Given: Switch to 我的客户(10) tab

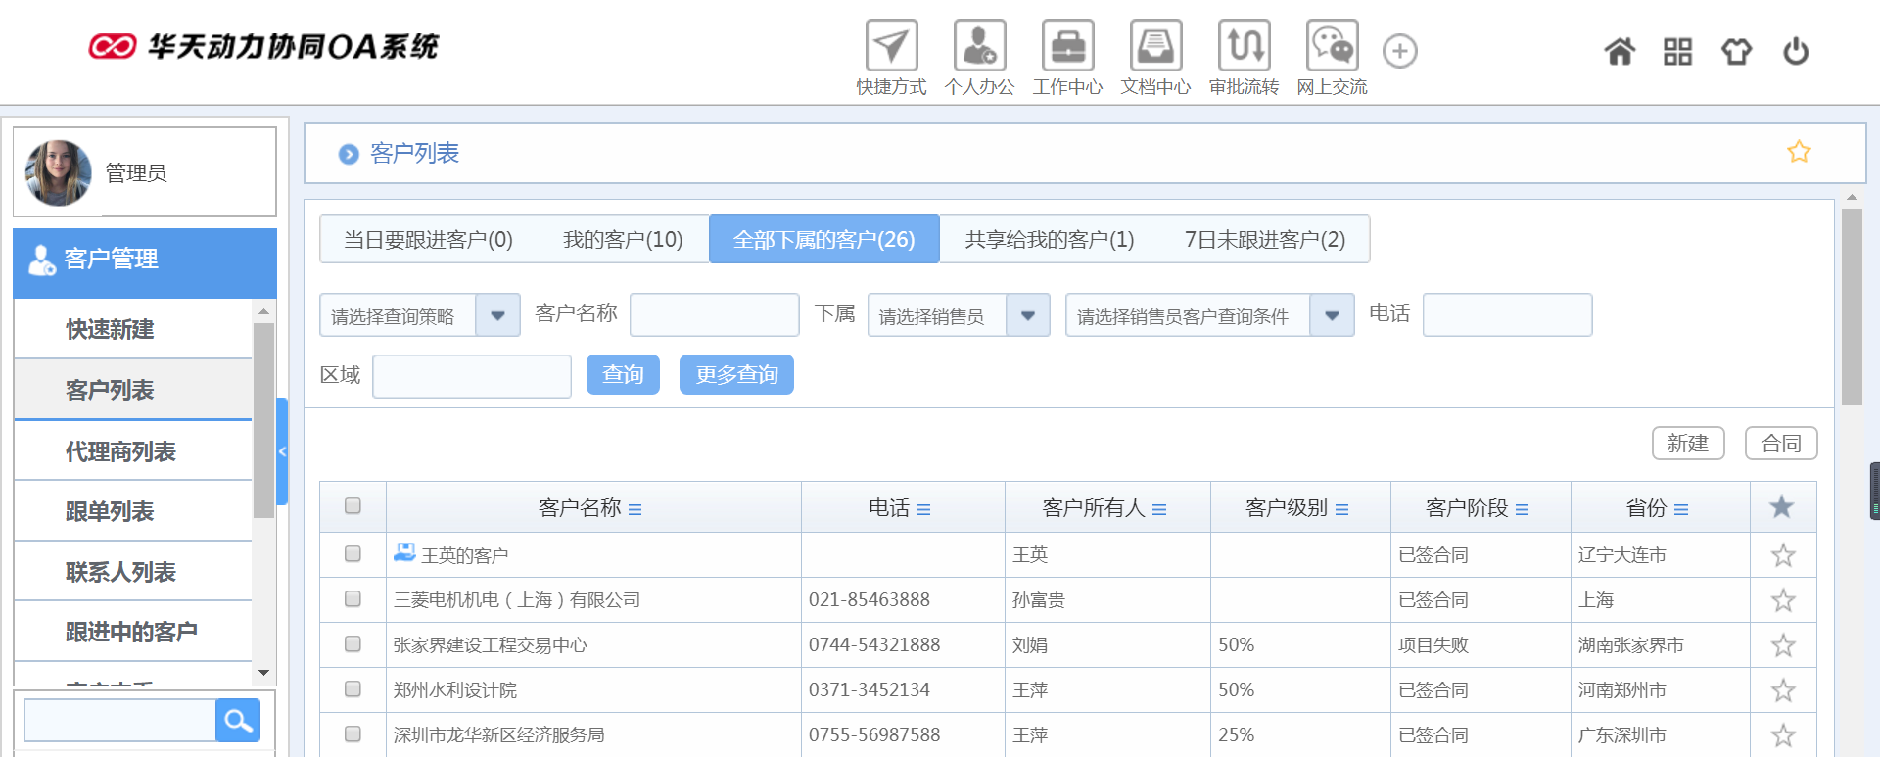Looking at the screenshot, I should tap(623, 240).
